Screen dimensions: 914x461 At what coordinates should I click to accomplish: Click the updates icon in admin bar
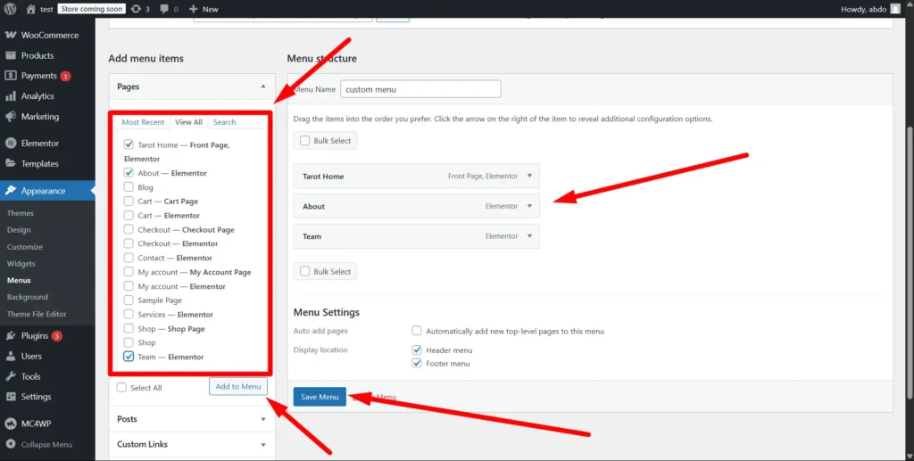point(135,9)
